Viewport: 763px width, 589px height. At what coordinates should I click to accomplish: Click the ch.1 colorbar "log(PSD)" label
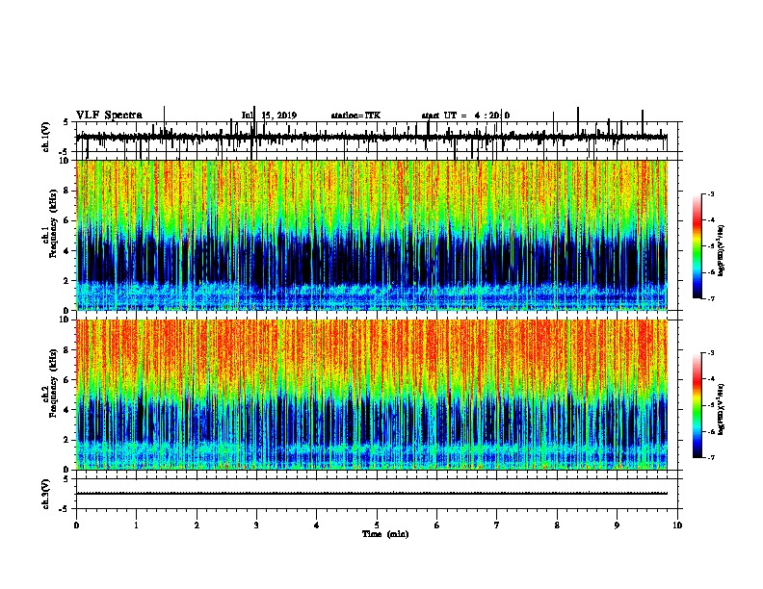click(721, 250)
